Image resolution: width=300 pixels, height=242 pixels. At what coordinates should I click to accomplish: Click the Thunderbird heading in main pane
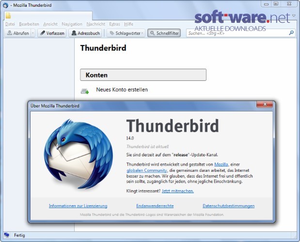pyautogui.click(x=103, y=48)
